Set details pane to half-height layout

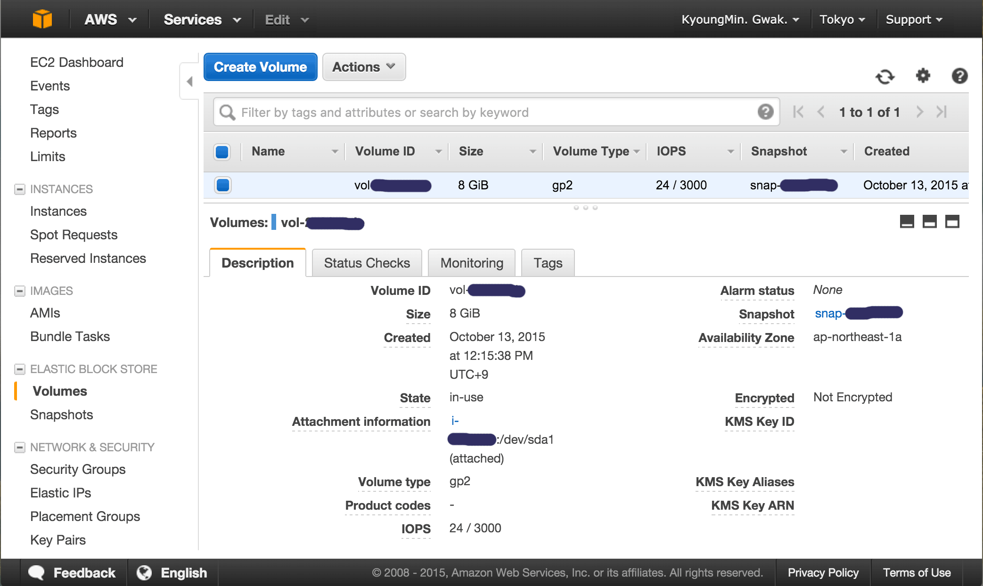(x=929, y=221)
